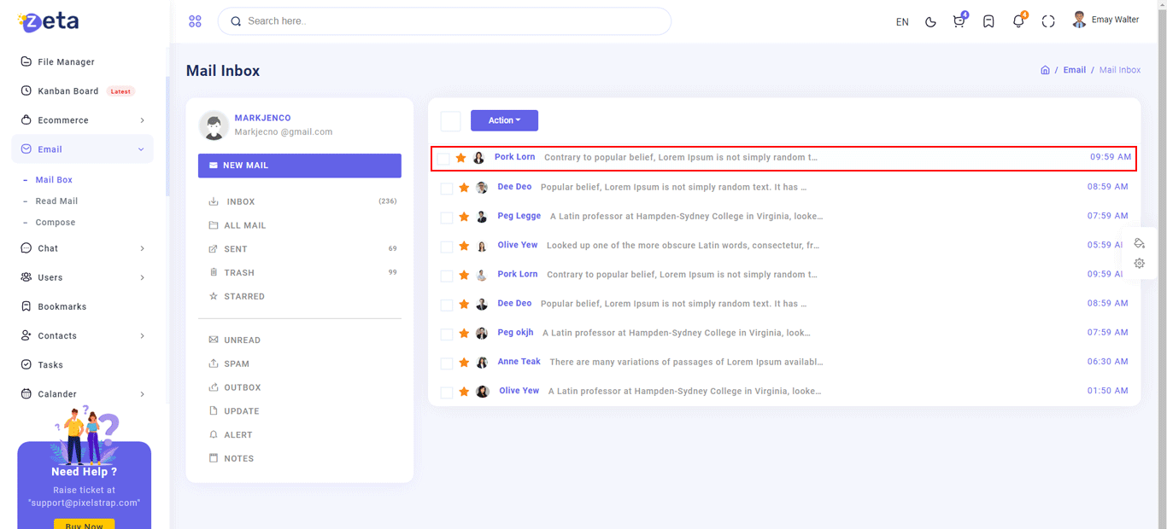This screenshot has width=1167, height=529.
Task: Go to Compose in Email submenu
Action: pos(56,223)
